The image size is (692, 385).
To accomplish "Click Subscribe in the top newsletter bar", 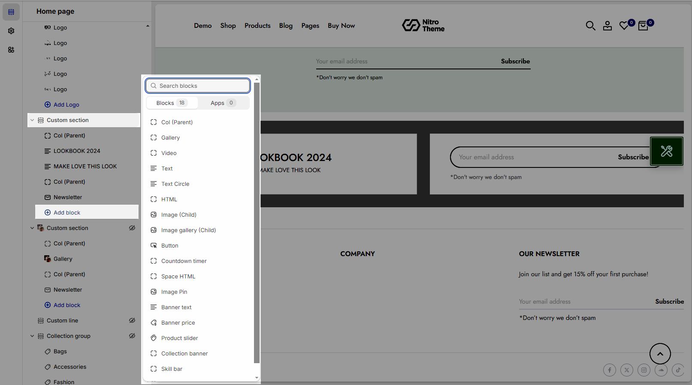I will [x=515, y=61].
